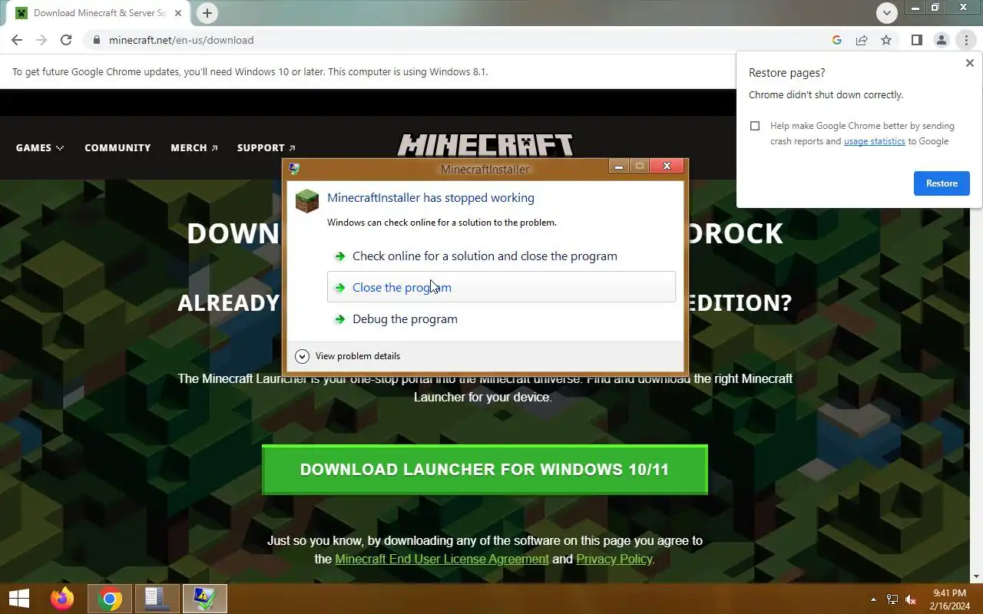Share this page via address bar icon
Screen dimensions: 983x614
(862, 40)
